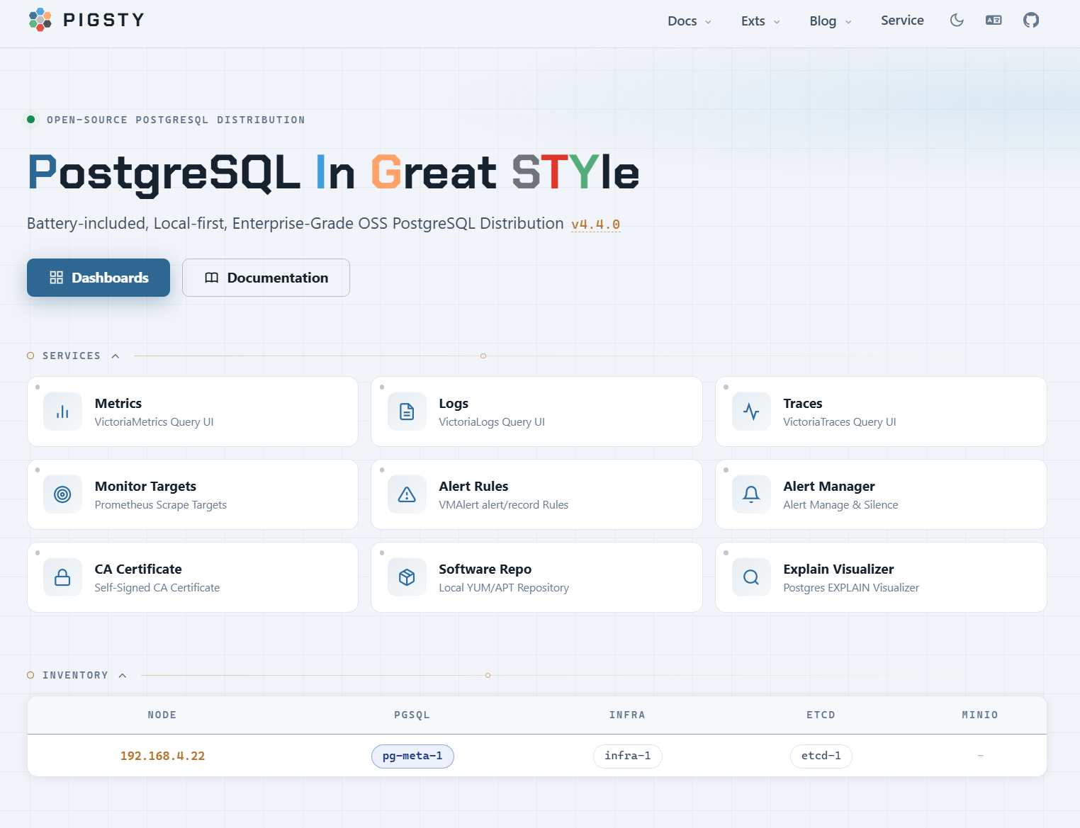Open the CA Certificate card title

138,569
